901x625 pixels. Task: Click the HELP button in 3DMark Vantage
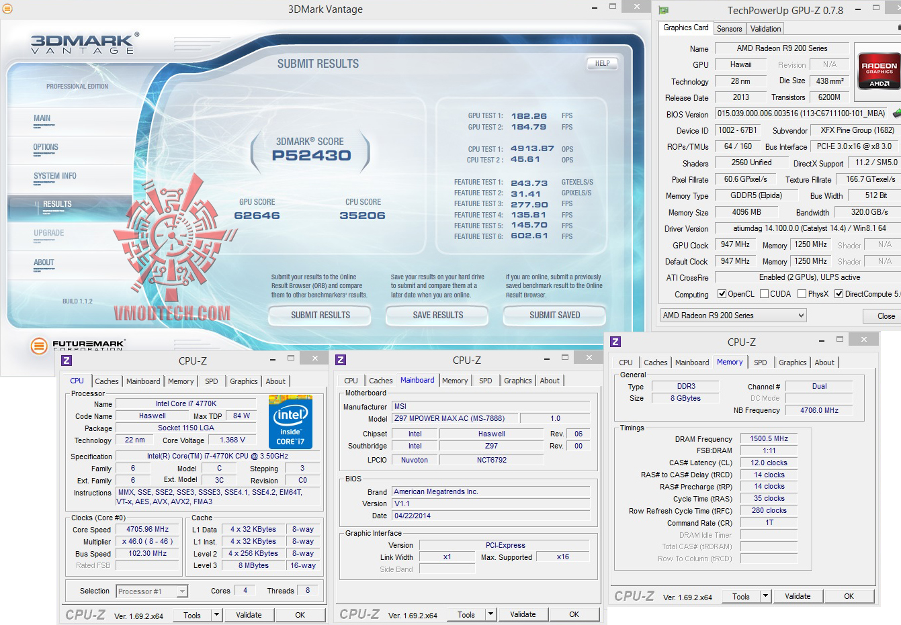pyautogui.click(x=602, y=64)
